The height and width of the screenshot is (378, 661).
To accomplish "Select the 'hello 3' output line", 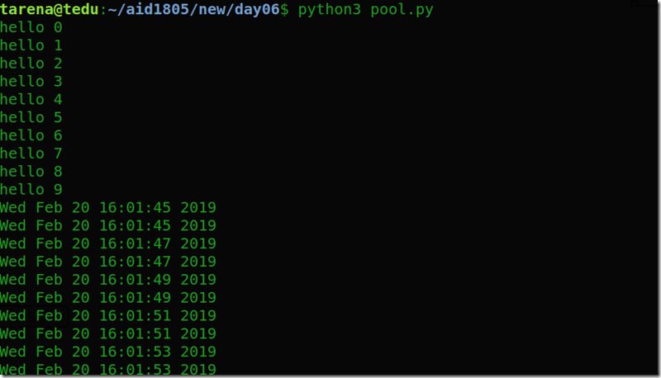I will (x=31, y=81).
